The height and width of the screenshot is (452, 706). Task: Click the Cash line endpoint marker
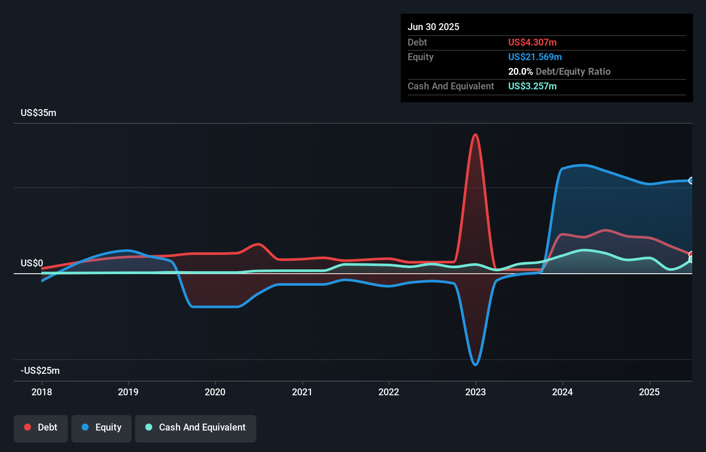pos(691,259)
